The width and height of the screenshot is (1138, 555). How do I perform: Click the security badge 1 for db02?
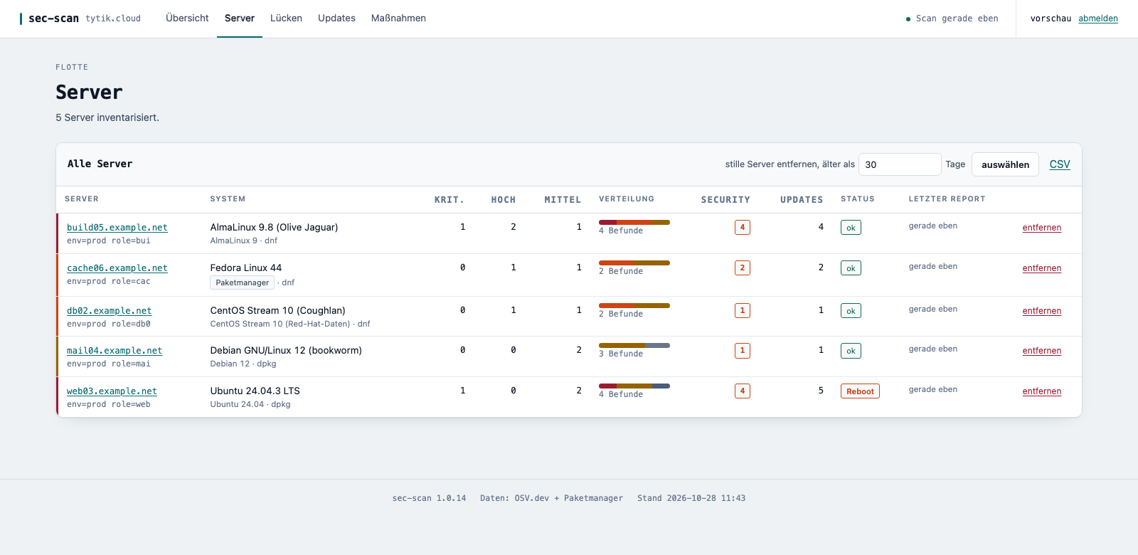pyautogui.click(x=743, y=311)
